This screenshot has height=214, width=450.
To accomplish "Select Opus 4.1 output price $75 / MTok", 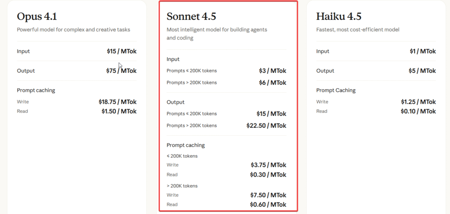I will (121, 71).
